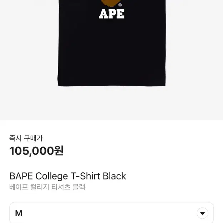The height and width of the screenshot is (223, 223).
Task: Click the registered trademark symbol above APE
Action: click(x=120, y=5)
